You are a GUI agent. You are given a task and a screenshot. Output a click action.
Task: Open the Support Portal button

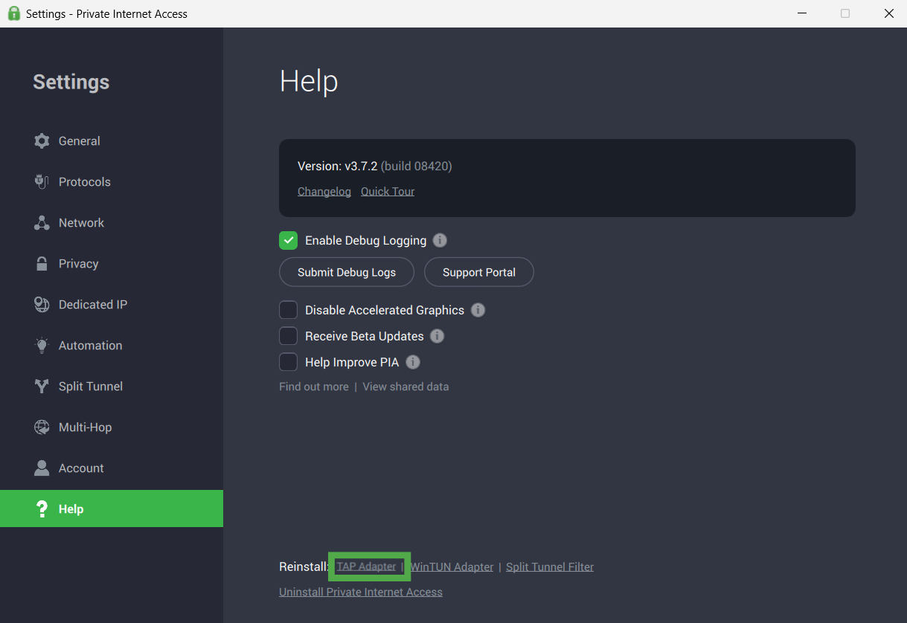point(479,272)
